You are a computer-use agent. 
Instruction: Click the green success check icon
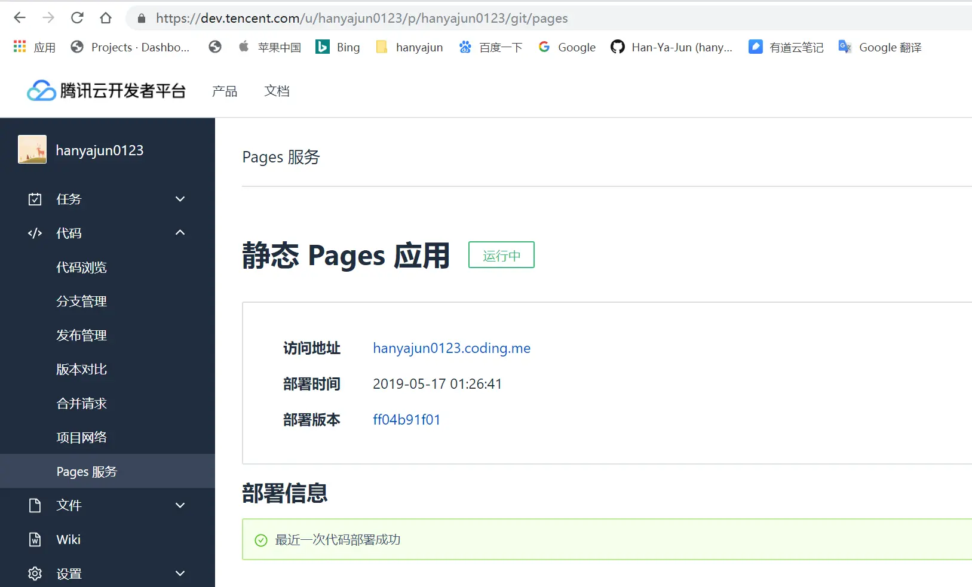coord(261,540)
